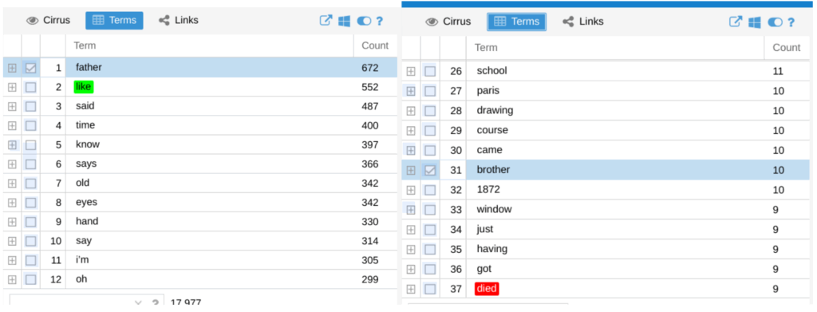The height and width of the screenshot is (312, 817).
Task: Select Terms tab in right panel
Action: [x=516, y=22]
